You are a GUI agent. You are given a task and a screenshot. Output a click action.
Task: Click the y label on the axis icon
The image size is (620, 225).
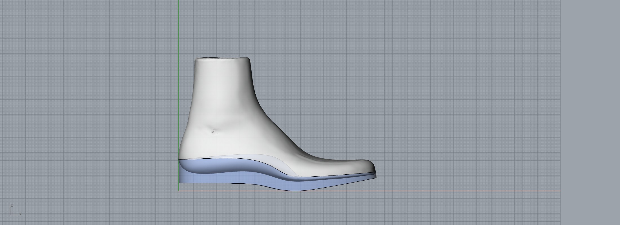[20, 214]
